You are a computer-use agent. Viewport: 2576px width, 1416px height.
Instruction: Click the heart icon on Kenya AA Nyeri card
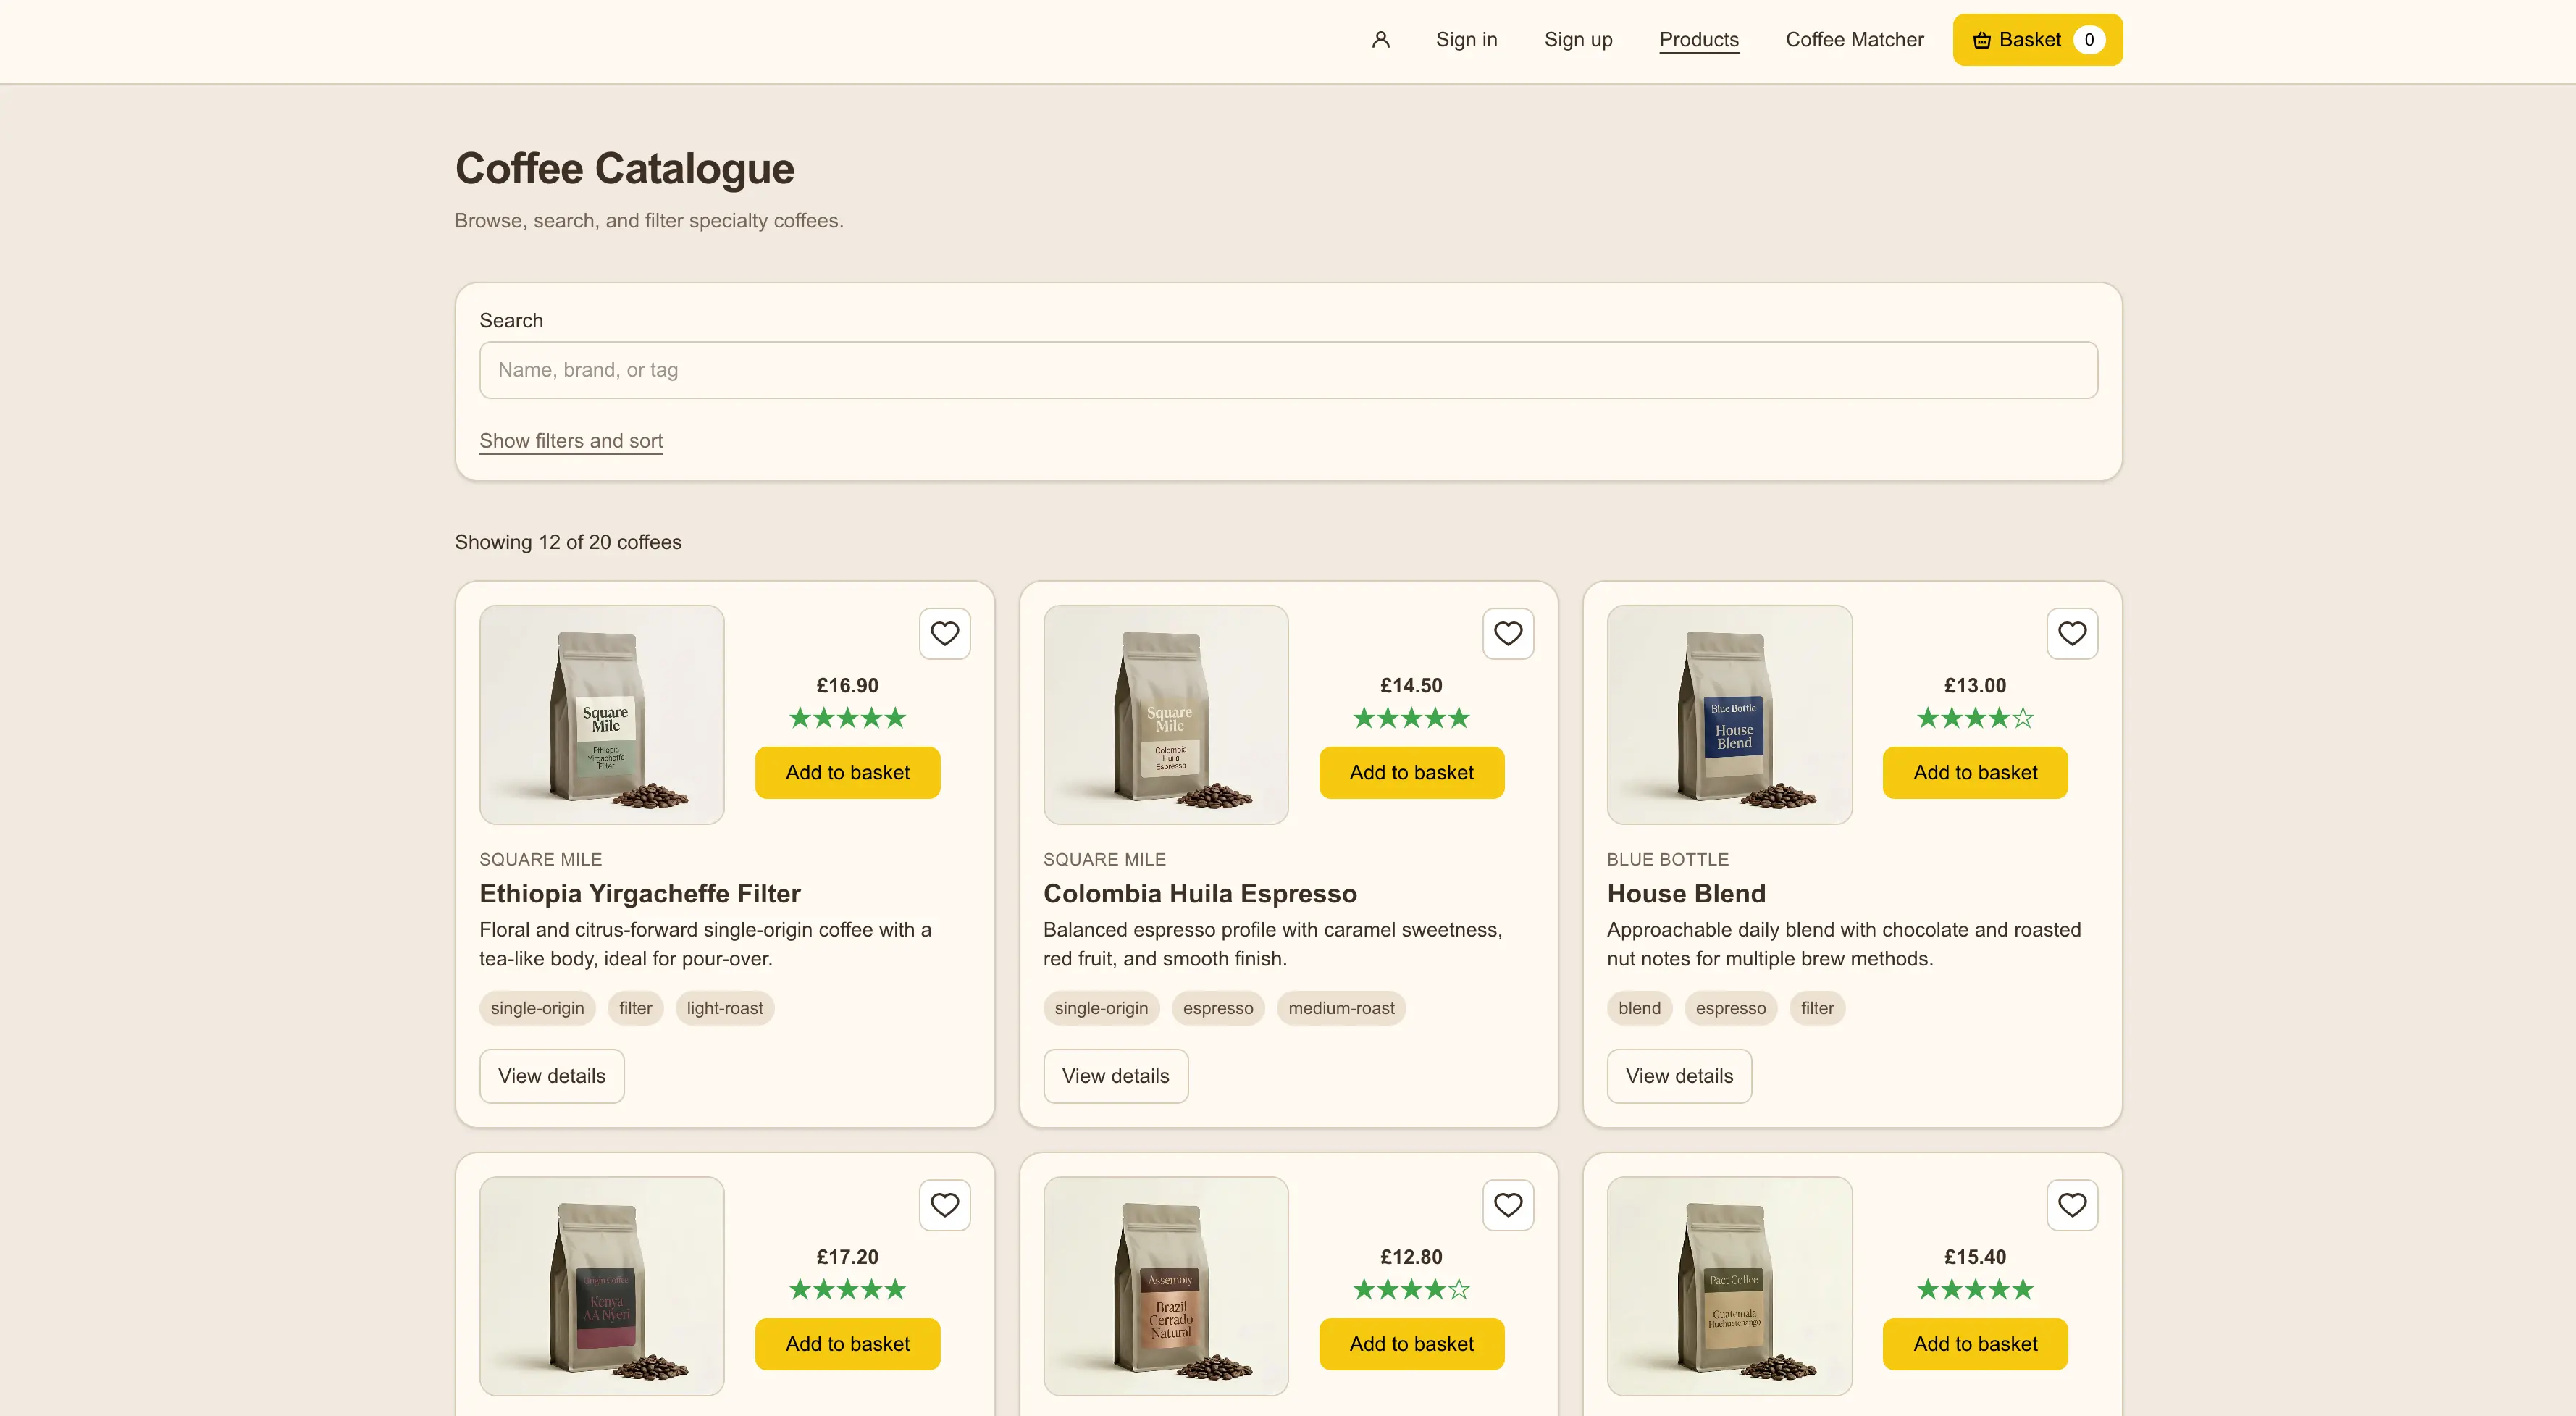(x=944, y=1205)
